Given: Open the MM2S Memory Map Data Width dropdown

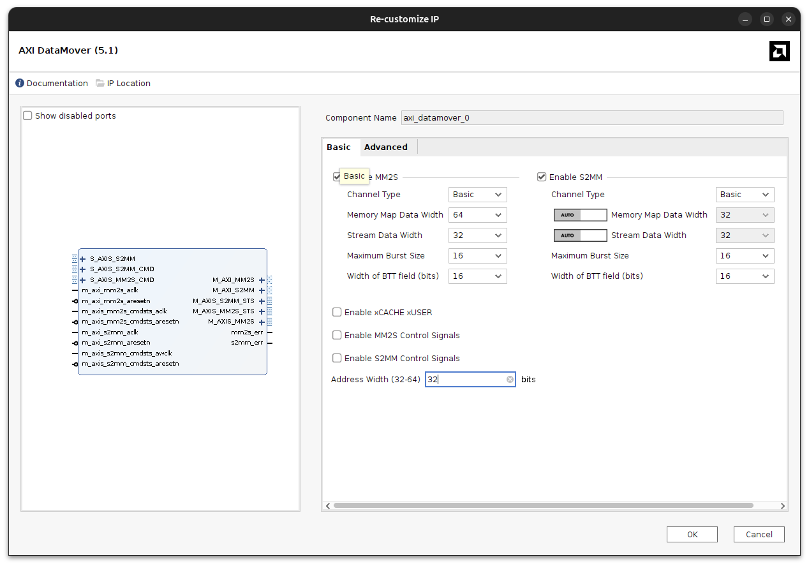Looking at the screenshot, I should pyautogui.click(x=477, y=214).
